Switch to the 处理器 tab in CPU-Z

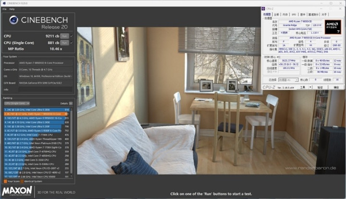[x=267, y=14]
